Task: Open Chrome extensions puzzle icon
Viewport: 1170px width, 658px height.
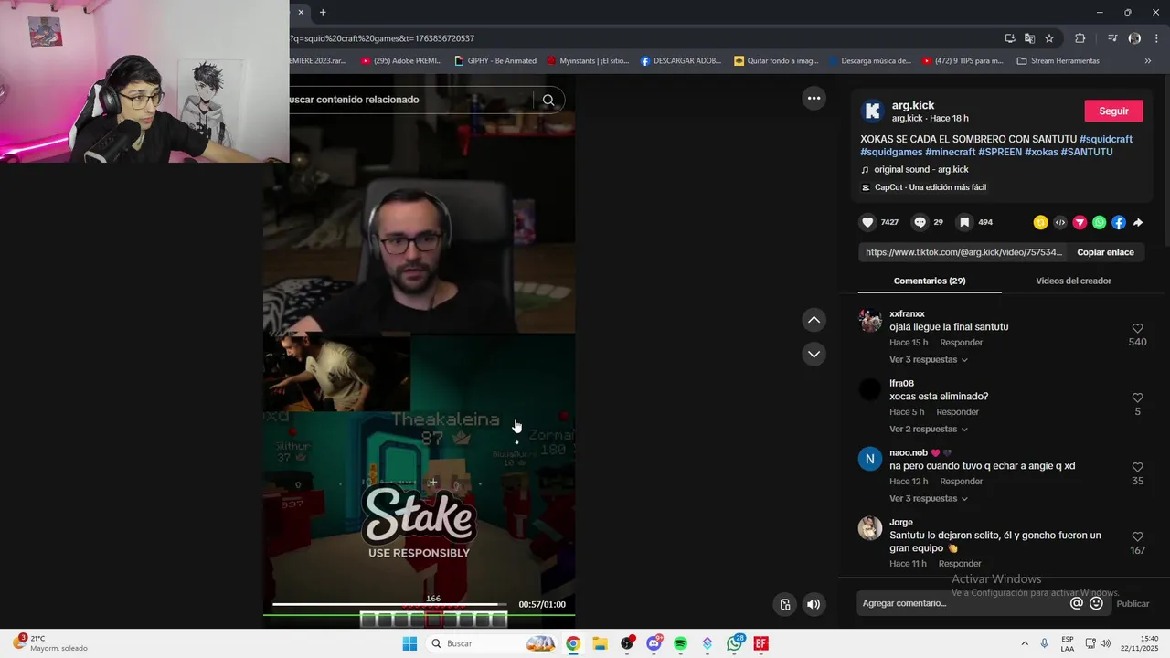Action: click(x=1080, y=38)
